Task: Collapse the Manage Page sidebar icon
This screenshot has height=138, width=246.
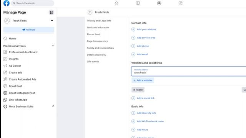Action: pos(51,12)
